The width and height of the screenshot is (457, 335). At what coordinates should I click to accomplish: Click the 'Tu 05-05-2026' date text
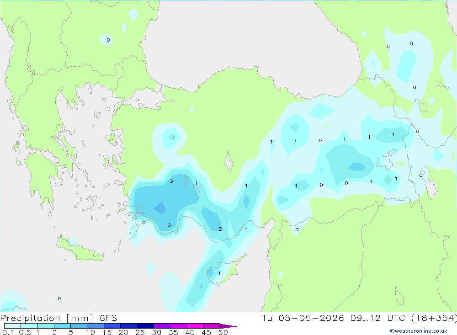point(303,318)
